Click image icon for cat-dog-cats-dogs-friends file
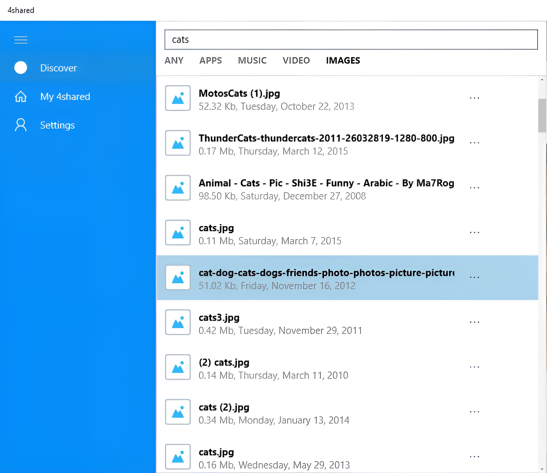The image size is (547, 473). coord(178,277)
